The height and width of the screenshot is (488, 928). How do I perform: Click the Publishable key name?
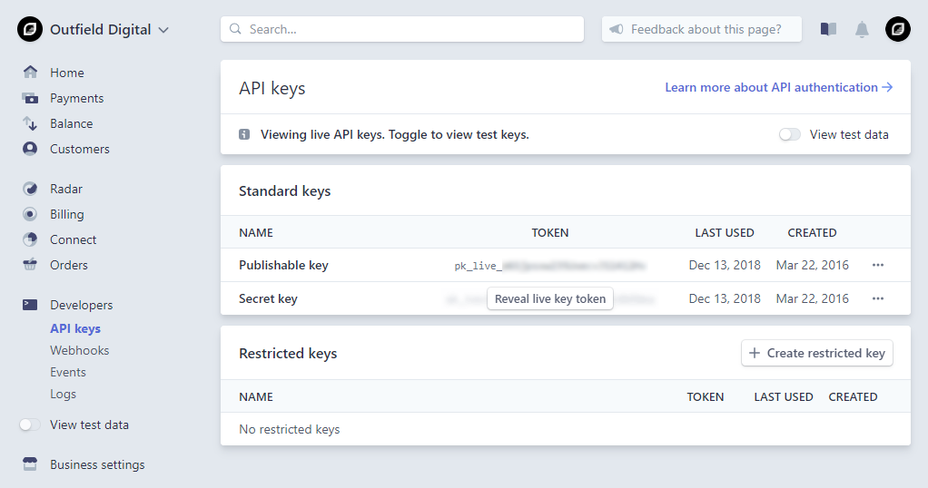pos(283,266)
